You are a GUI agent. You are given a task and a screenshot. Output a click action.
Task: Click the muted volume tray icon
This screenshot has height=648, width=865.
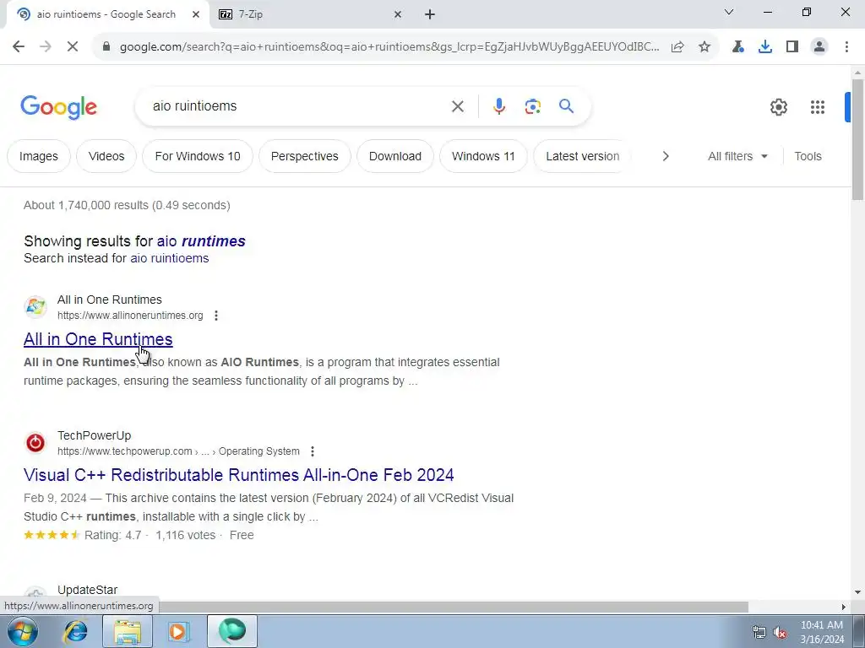[x=780, y=633]
